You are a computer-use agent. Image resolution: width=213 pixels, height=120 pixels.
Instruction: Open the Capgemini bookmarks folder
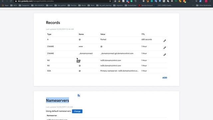(24, 5)
